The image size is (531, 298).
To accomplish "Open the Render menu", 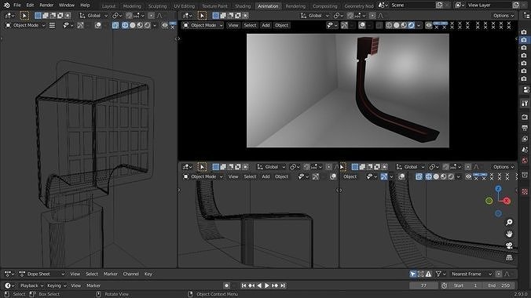I will [46, 5].
